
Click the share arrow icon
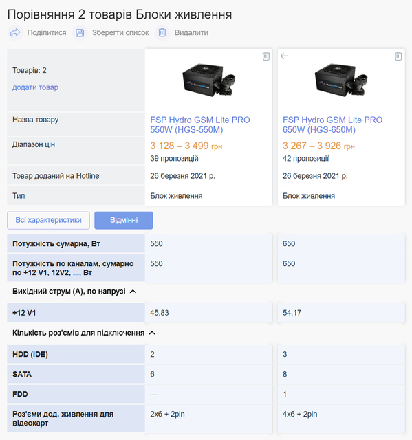coord(15,32)
